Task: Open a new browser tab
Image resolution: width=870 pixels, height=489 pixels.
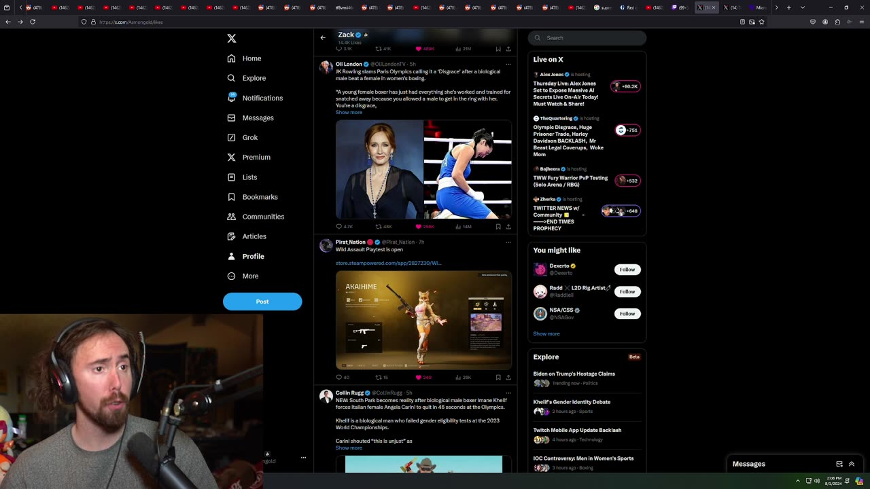Action: pos(789,7)
